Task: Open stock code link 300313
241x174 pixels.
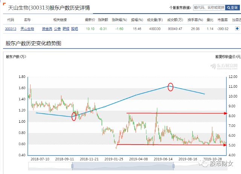Action: (x=11, y=29)
